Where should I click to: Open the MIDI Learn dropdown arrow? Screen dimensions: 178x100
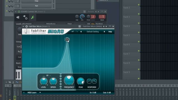pyautogui.click(x=40, y=92)
